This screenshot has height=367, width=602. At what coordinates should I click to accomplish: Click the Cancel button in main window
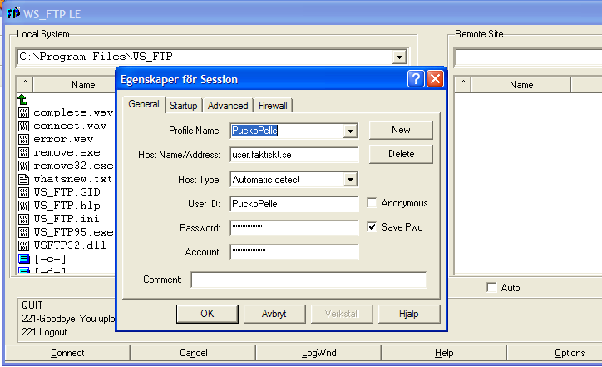click(194, 353)
